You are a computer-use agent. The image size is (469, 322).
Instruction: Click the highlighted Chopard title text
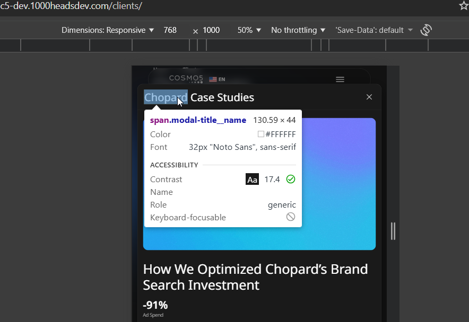coord(166,97)
